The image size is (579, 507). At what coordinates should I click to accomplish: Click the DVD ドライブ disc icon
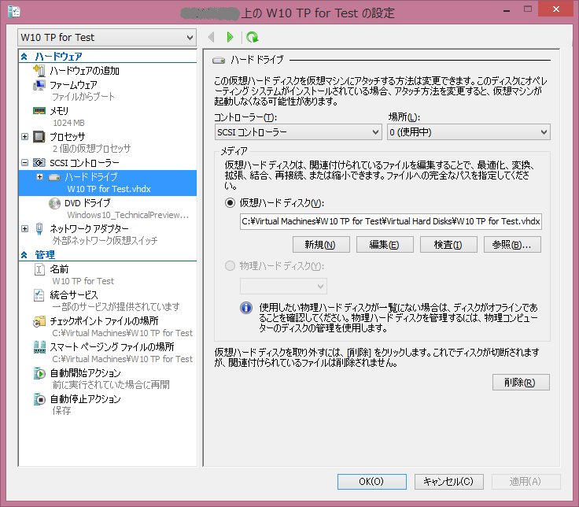coord(54,203)
